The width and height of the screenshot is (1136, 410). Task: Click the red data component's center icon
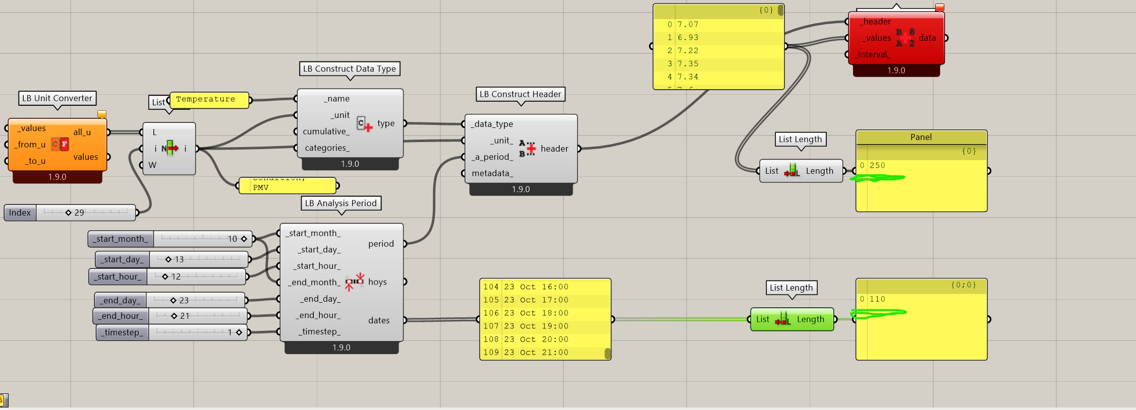pos(905,38)
